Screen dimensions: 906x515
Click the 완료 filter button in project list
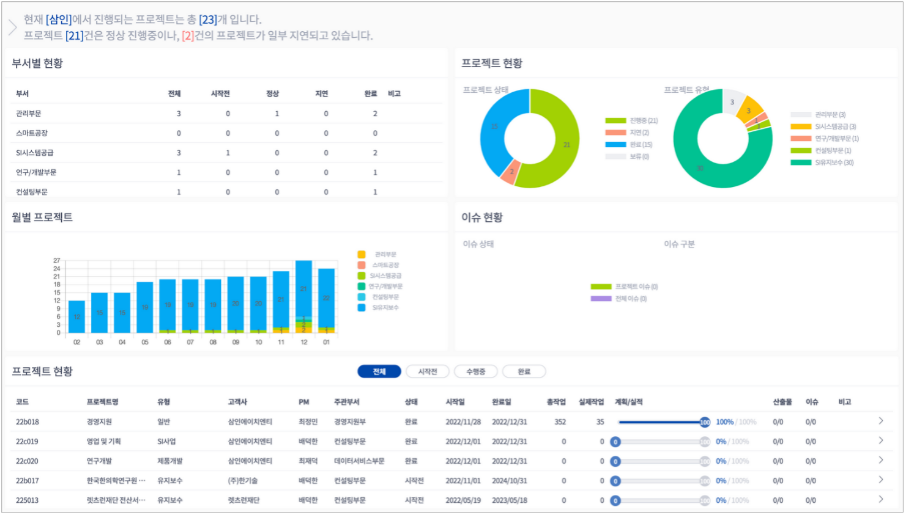pyautogui.click(x=524, y=371)
